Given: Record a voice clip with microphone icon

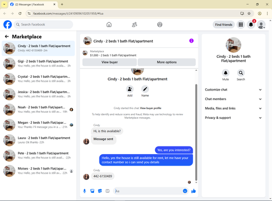Looking at the screenshot, I should pyautogui.click(x=84, y=191).
